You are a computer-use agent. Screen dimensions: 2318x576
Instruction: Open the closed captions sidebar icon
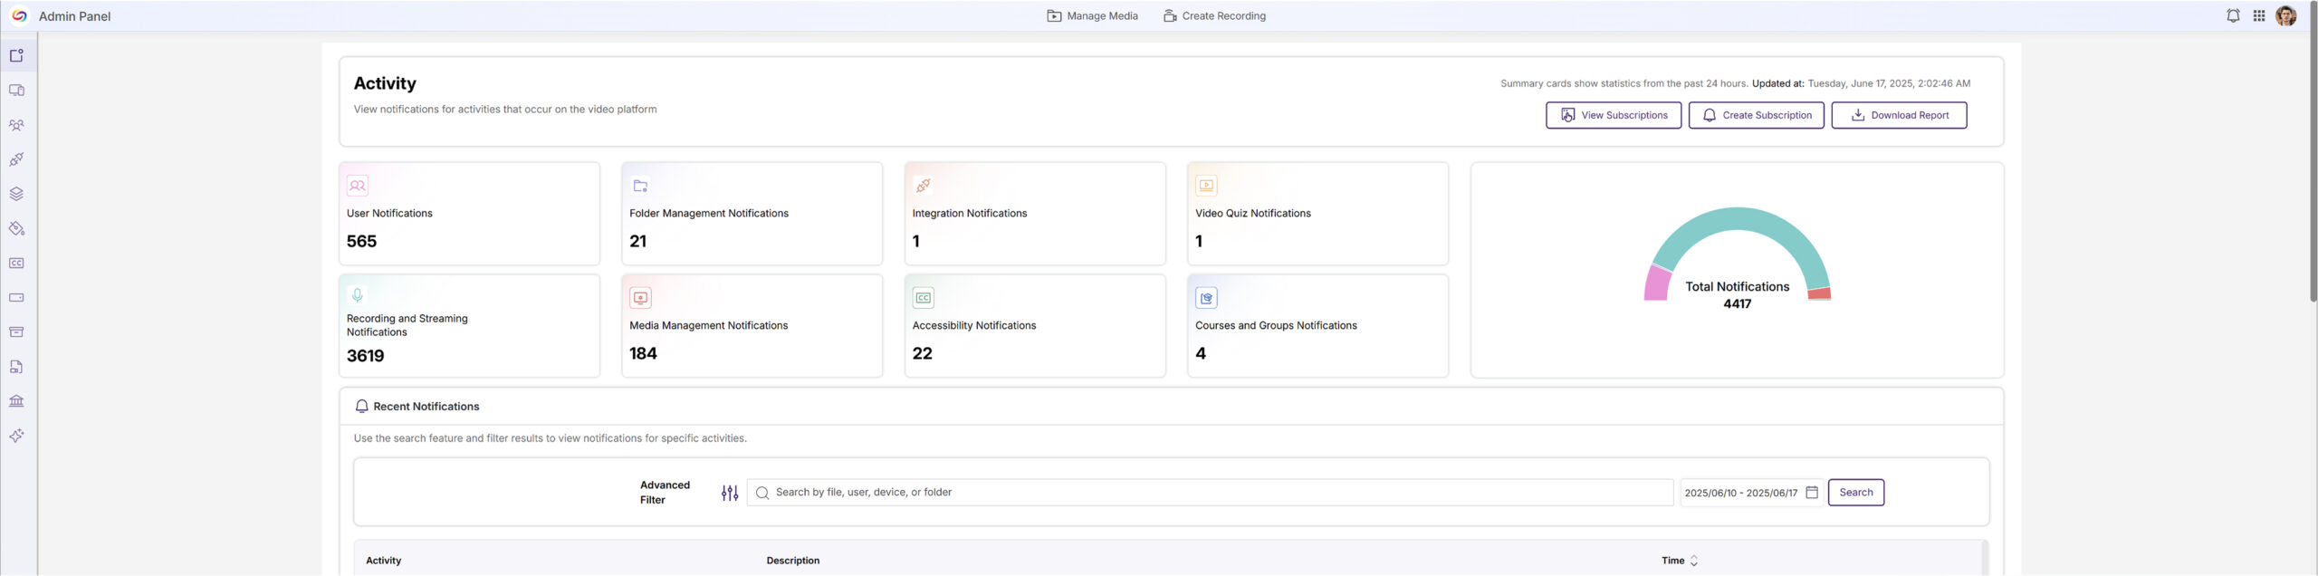(x=16, y=264)
